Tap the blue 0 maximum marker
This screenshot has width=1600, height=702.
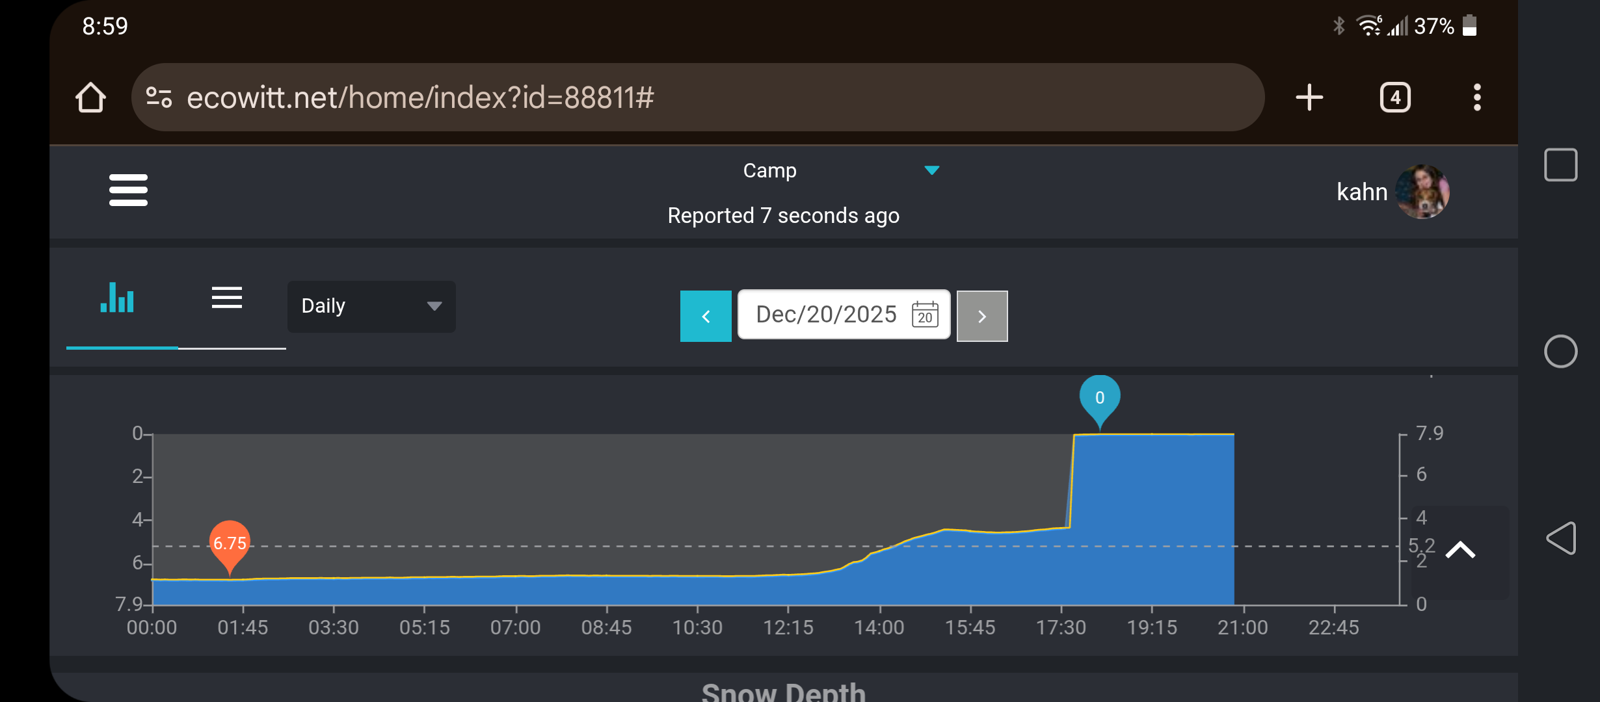click(1099, 398)
